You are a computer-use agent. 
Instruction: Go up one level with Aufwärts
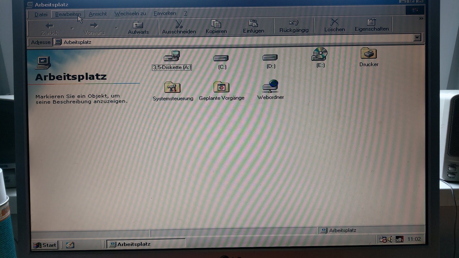coord(138,28)
